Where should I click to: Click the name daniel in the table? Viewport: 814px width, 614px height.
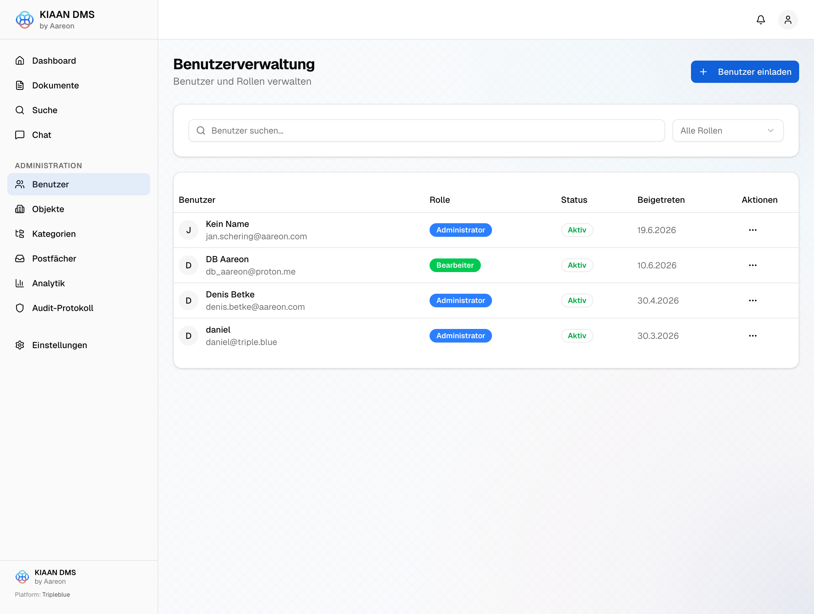pos(218,330)
